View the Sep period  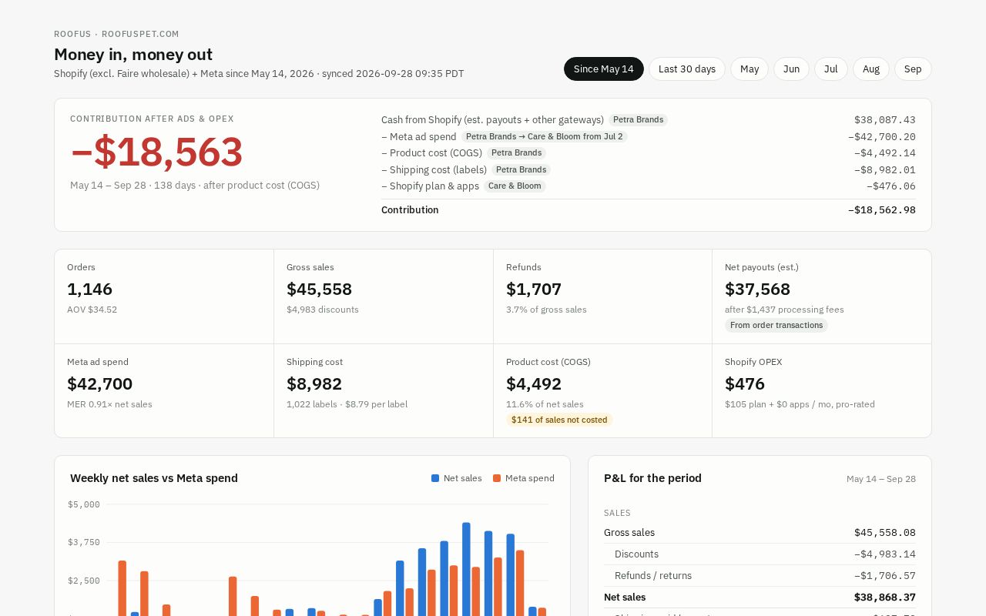pyautogui.click(x=913, y=69)
